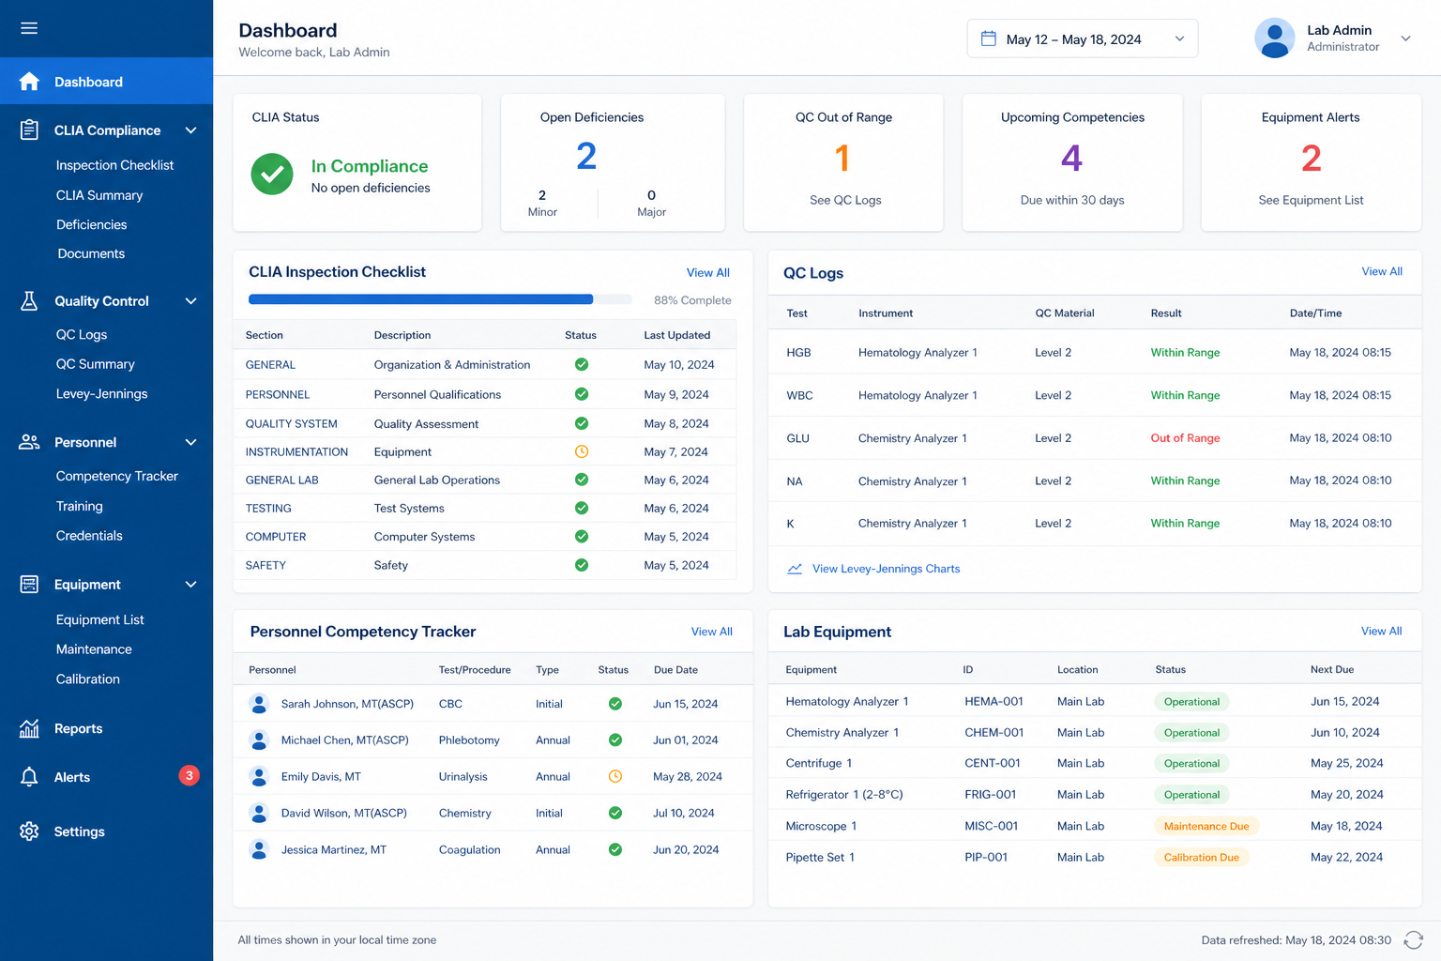Click See QC Logs link
The width and height of the screenshot is (1441, 961).
[845, 200]
